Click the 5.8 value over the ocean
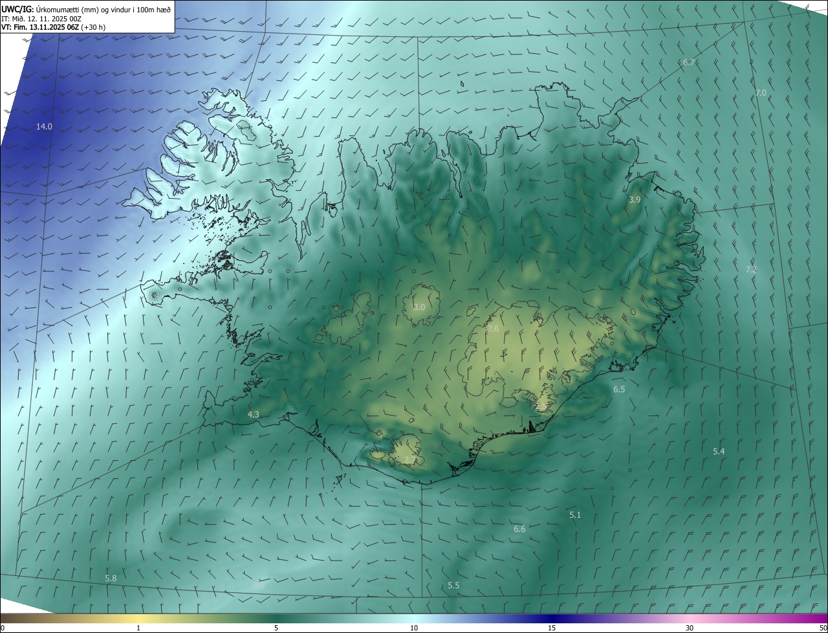 [x=111, y=578]
